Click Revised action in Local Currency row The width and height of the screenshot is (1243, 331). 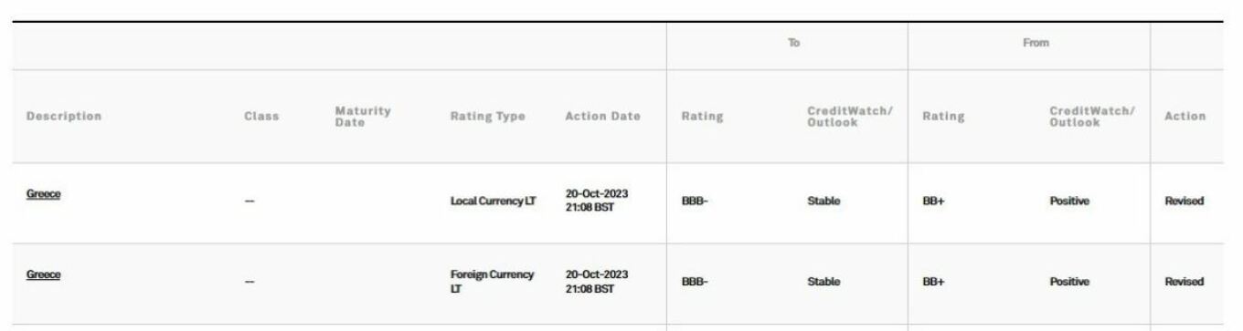[1185, 202]
